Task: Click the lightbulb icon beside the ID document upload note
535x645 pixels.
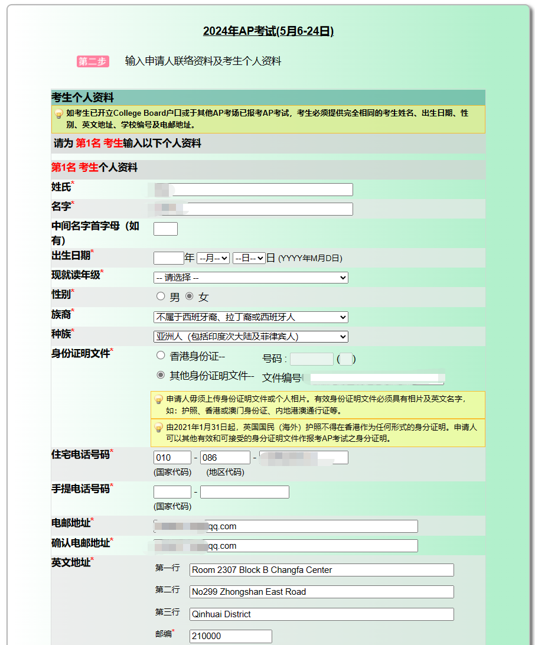Action: 158,399
